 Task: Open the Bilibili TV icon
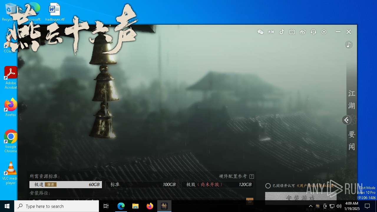coord(292,32)
